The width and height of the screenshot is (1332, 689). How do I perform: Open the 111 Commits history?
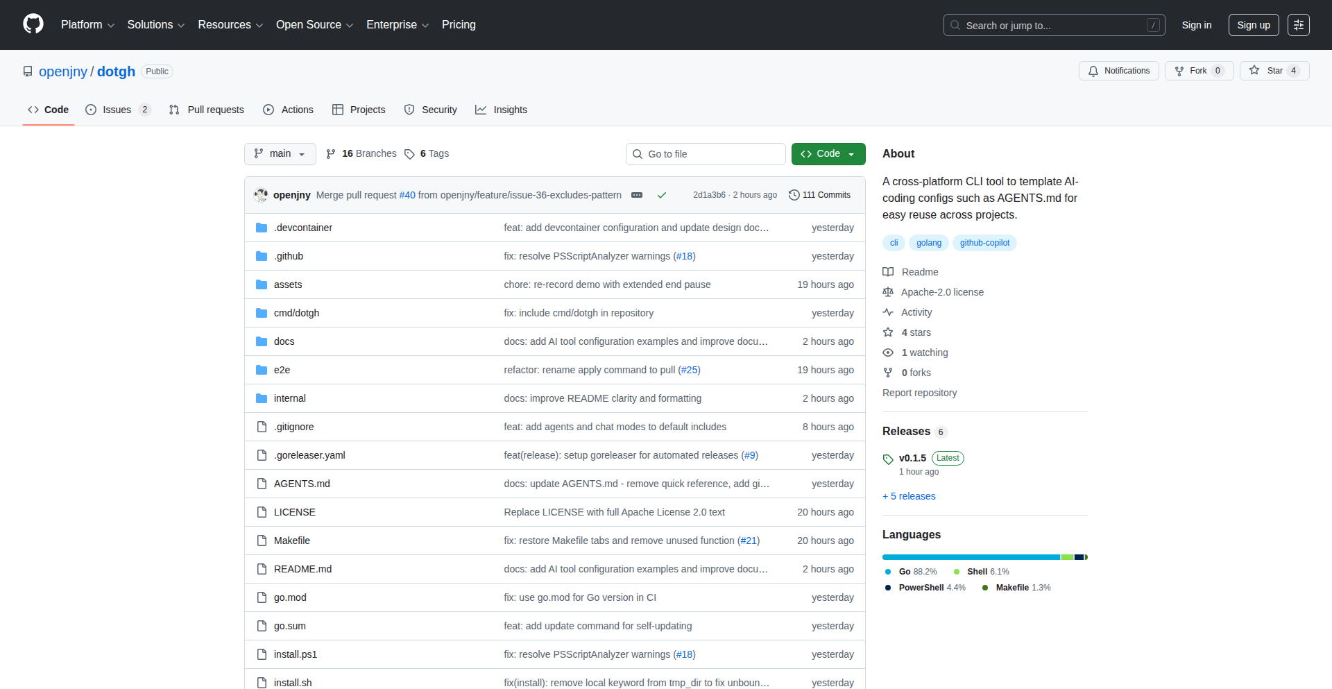819,195
